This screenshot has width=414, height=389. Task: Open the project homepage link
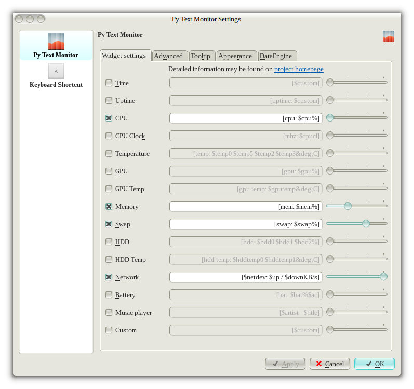pos(299,69)
